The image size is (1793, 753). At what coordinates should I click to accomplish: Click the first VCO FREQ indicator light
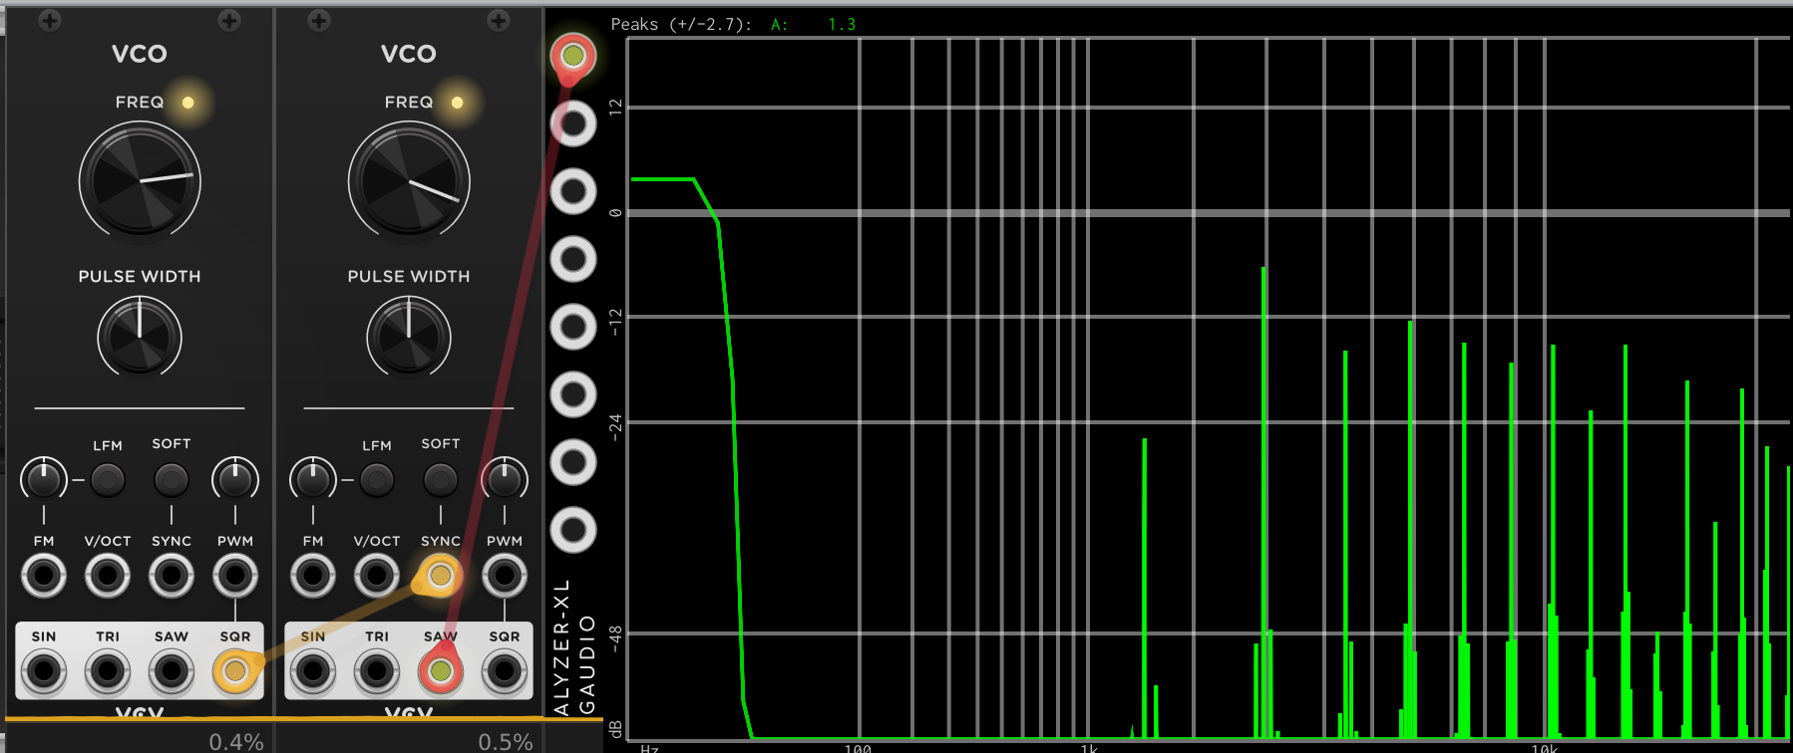tap(187, 102)
